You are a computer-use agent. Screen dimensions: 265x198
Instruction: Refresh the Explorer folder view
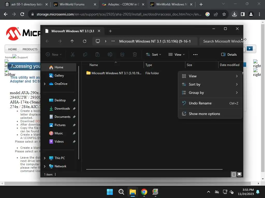85,41
